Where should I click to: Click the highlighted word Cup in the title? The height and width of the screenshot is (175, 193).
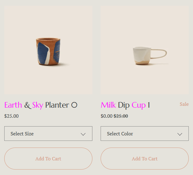(x=139, y=105)
